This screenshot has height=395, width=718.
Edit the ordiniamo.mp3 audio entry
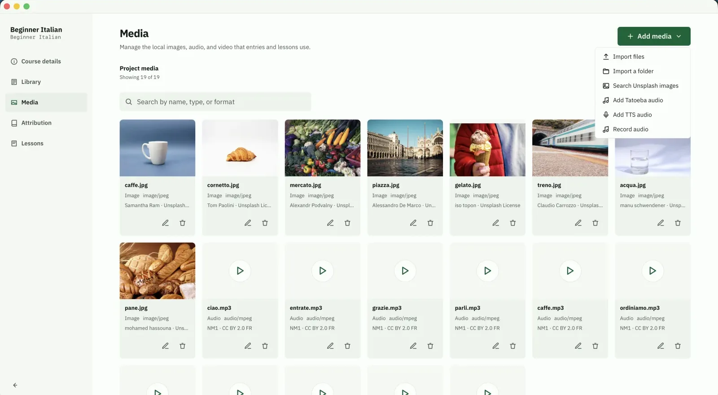[661, 346]
